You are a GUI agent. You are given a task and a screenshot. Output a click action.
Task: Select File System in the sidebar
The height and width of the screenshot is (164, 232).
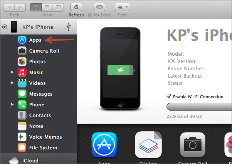[x=43, y=148]
